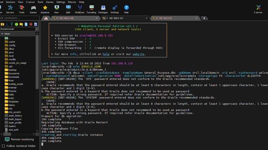Open the Games menu
The image size is (268, 150).
[50, 2]
